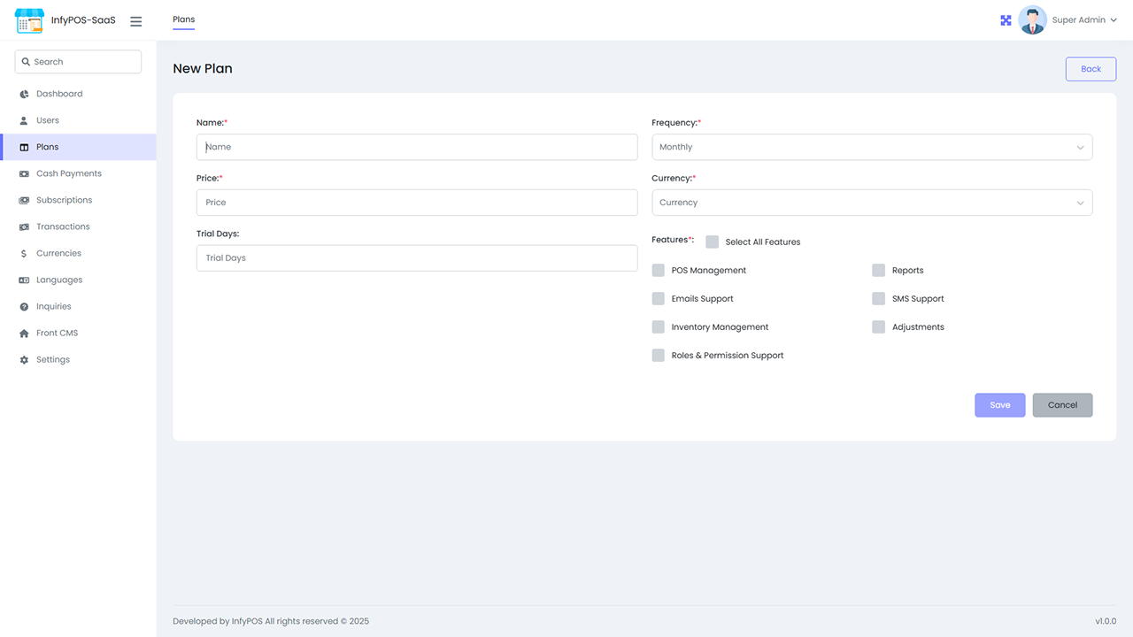Viewport: 1133px width, 637px height.
Task: Select the Users icon in the sidebar
Action: tap(21, 120)
